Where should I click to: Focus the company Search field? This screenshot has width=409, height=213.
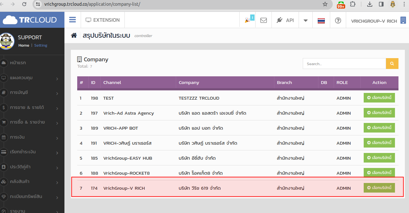(344, 64)
